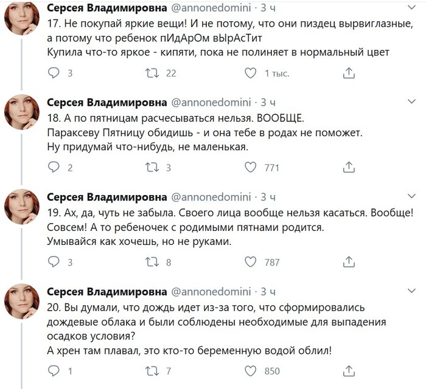Open the '3 ч' timestamp of tweet 18
This screenshot has height=389, width=426.
(x=268, y=102)
